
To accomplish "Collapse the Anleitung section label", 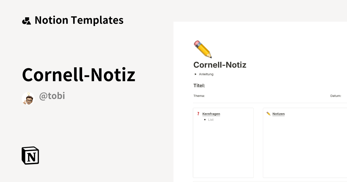I will coord(206,74).
